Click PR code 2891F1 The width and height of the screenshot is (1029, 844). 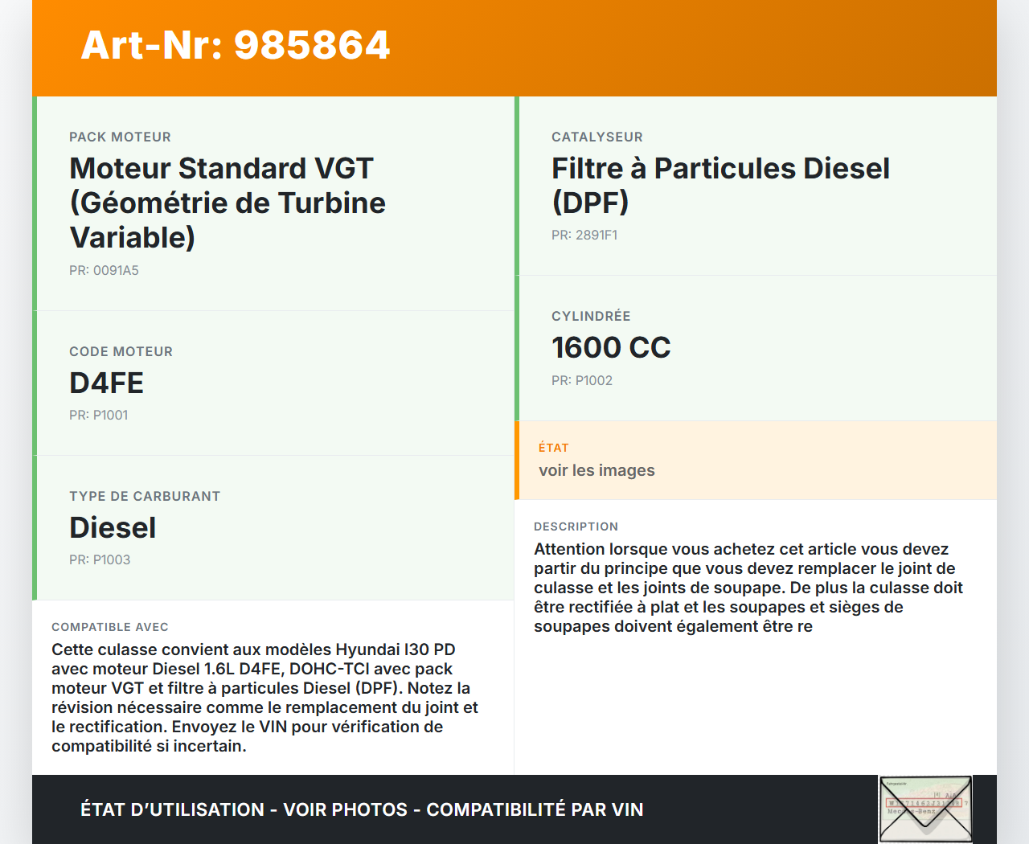(584, 236)
